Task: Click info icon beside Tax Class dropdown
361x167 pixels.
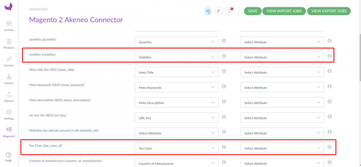Action: pos(224,147)
